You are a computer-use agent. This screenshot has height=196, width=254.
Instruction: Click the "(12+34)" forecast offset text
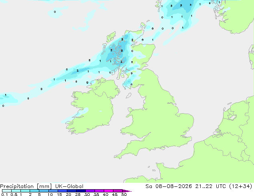241,186
